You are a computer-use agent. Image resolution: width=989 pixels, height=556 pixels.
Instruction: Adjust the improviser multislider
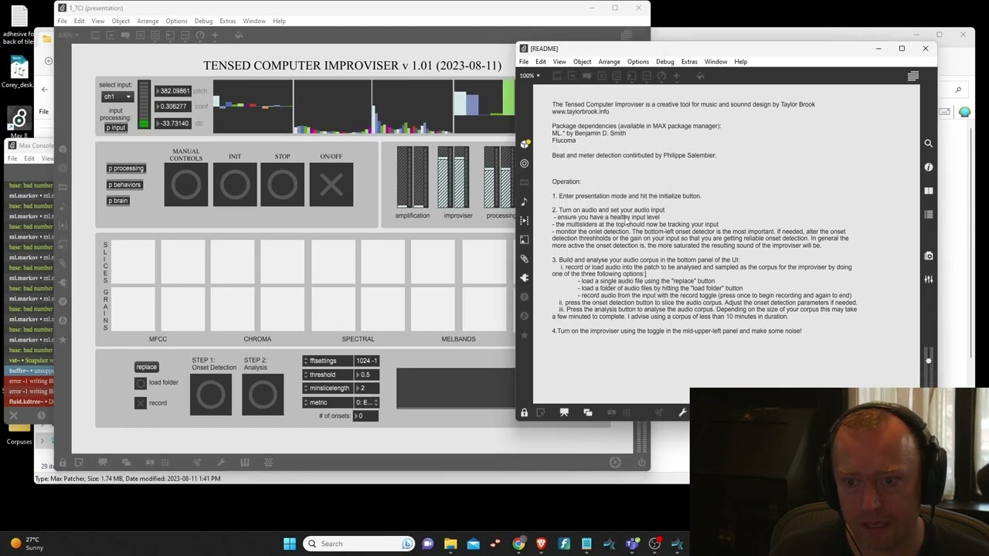(454, 177)
